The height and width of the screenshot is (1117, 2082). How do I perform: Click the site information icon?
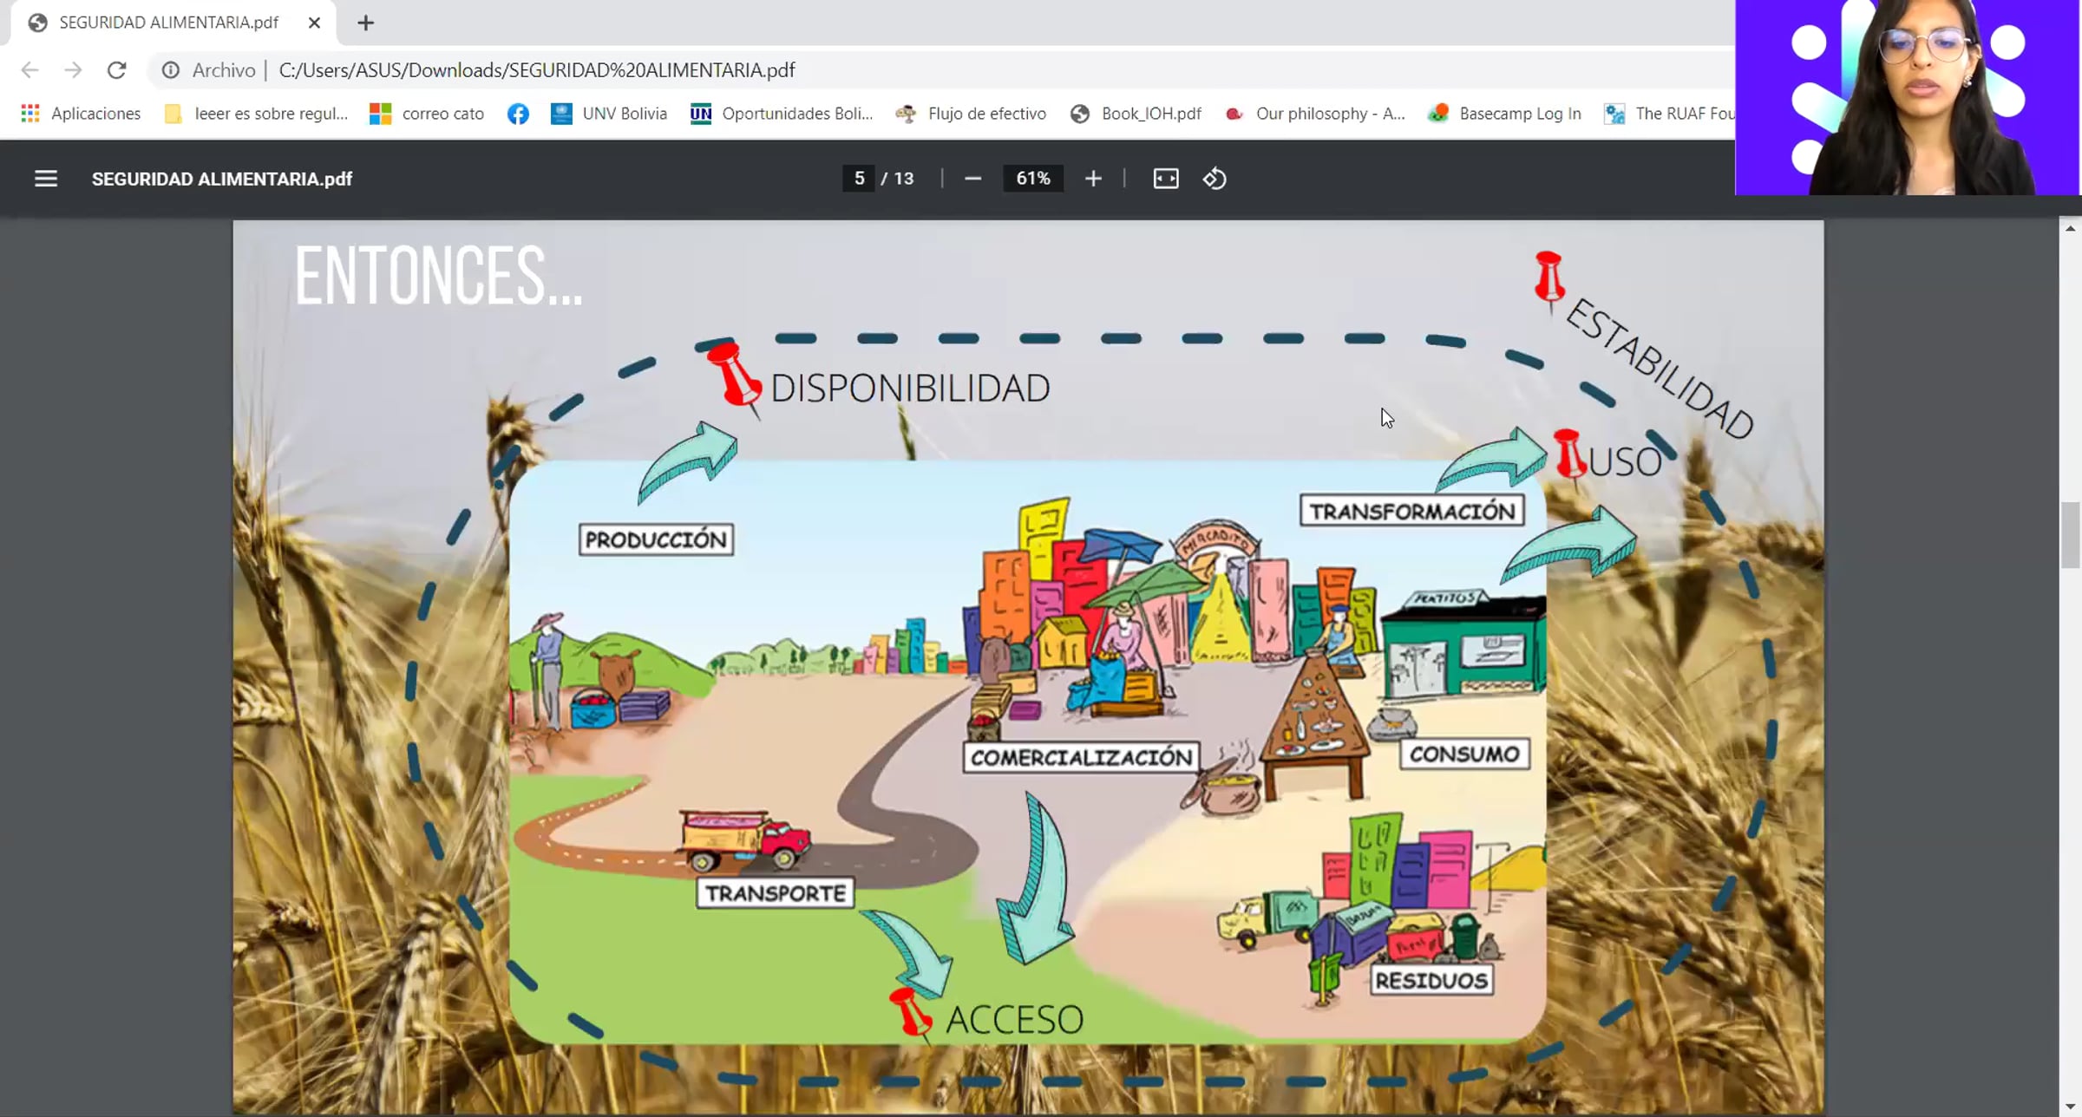(x=171, y=70)
